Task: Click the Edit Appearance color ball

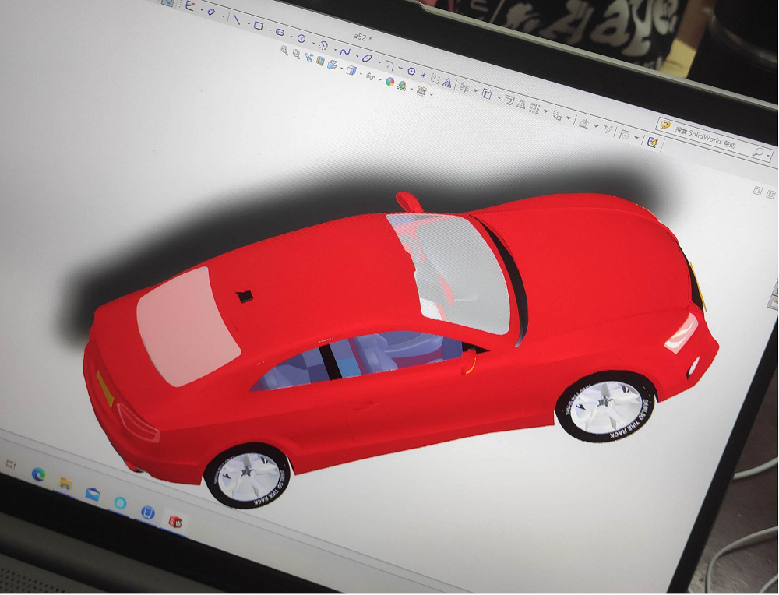Action: pos(390,83)
